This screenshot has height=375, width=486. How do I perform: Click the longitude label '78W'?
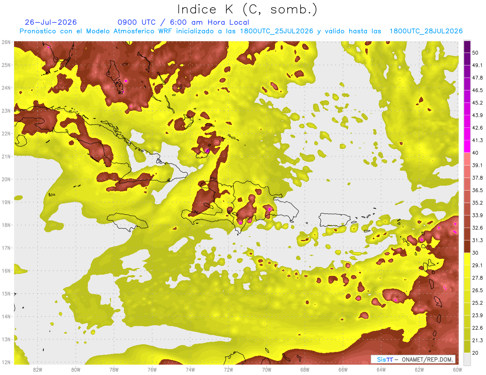point(114,370)
